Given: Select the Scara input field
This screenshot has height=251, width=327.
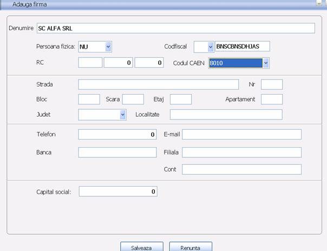Looking at the screenshot, I should point(133,100).
